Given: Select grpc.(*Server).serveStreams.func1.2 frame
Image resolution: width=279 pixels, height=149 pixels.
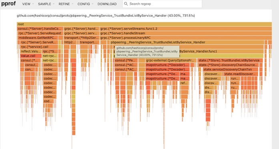Looking at the screenshot, I should coord(186,29).
